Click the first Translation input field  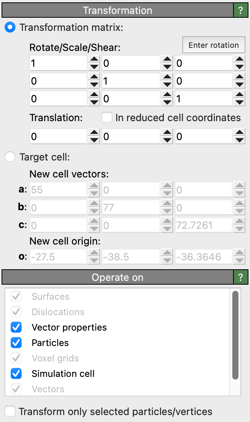[x=58, y=137]
